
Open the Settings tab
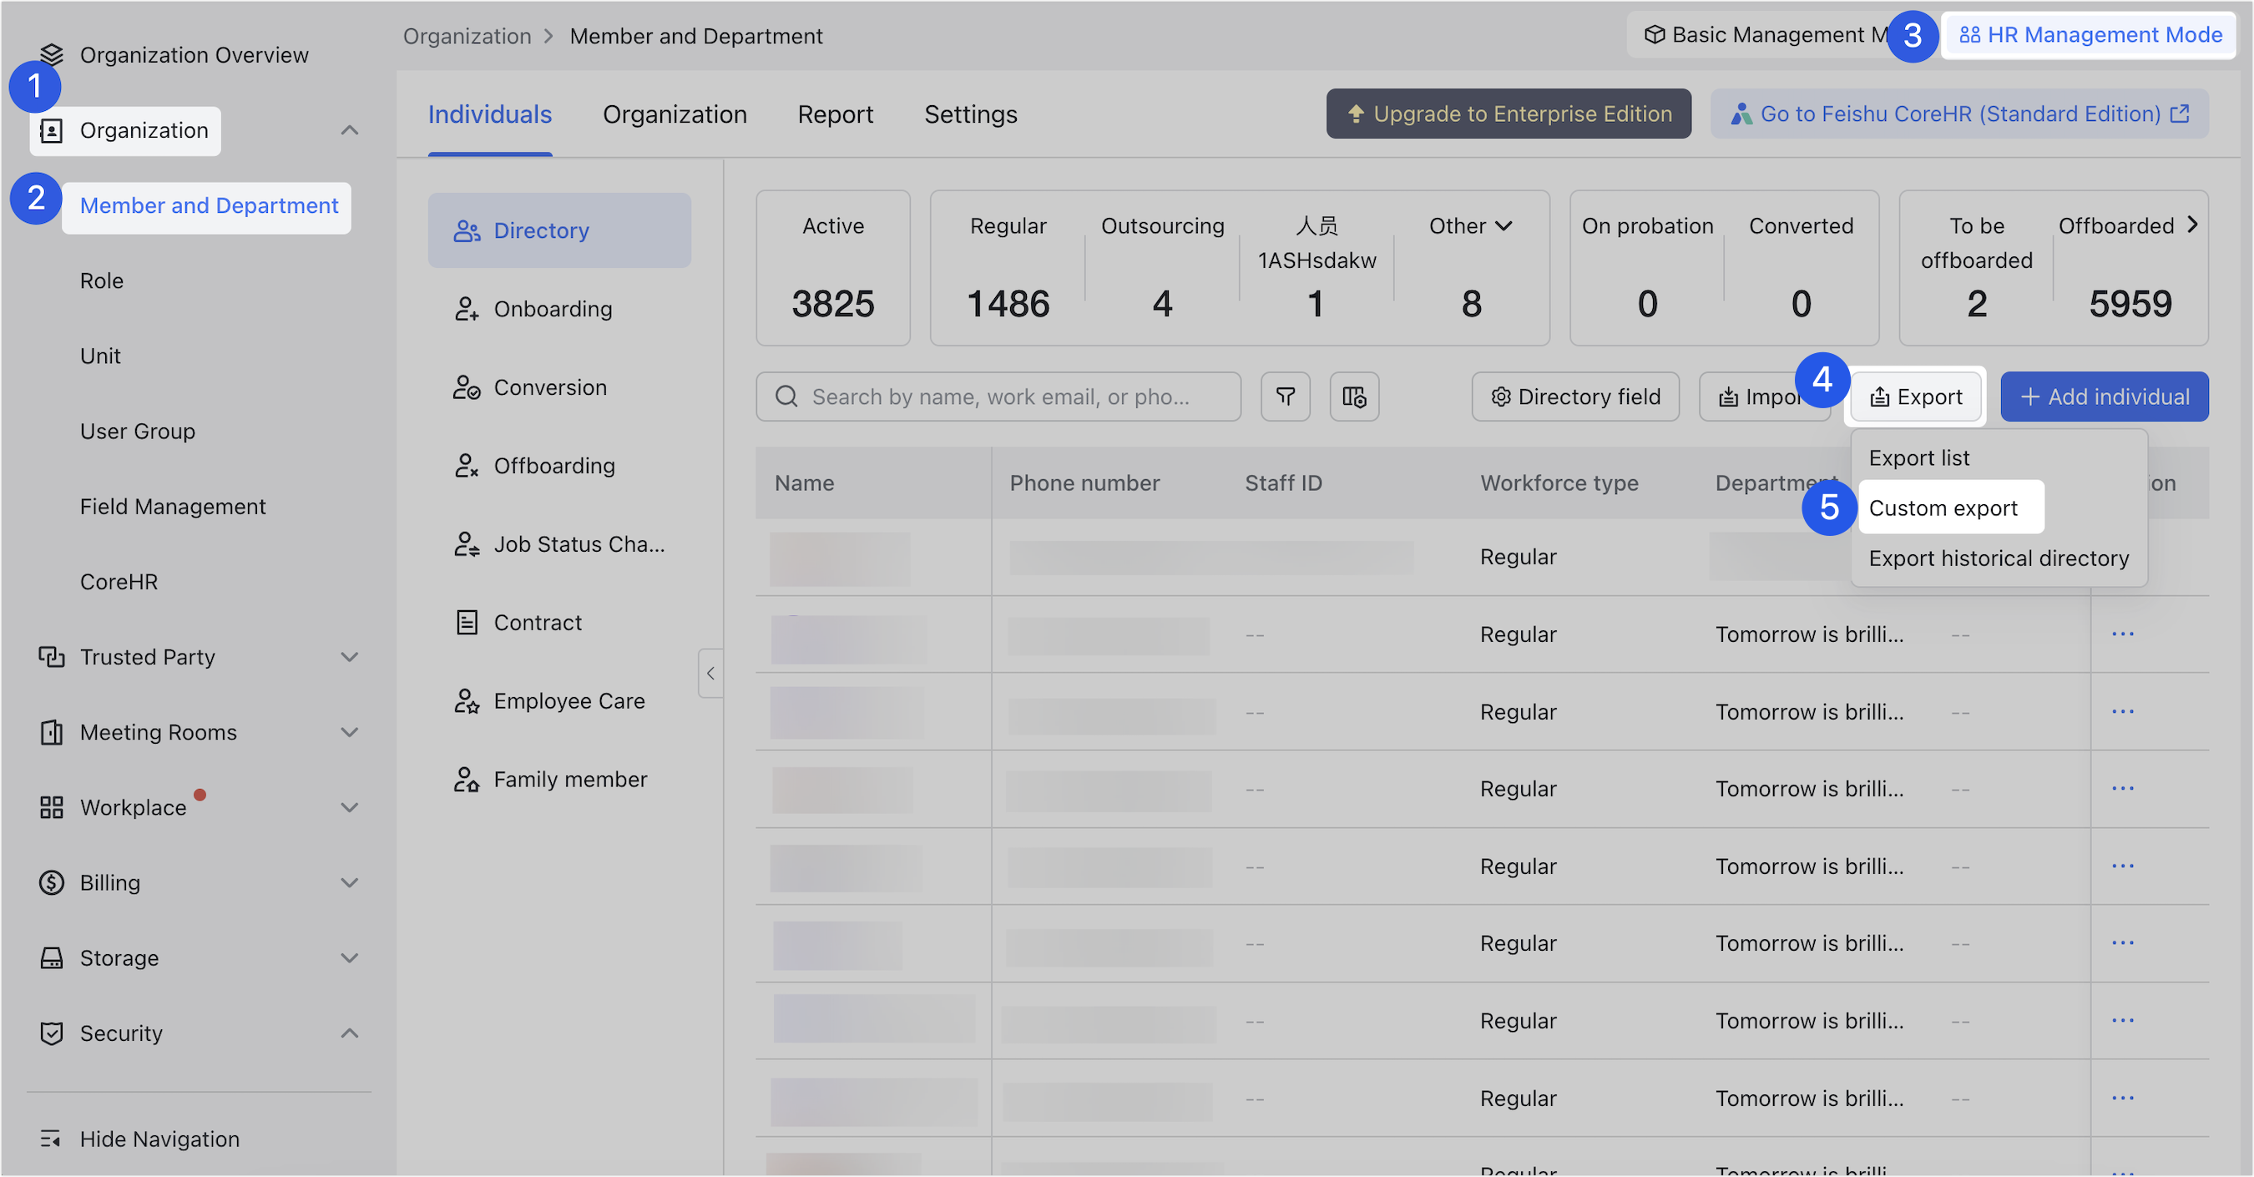[970, 114]
